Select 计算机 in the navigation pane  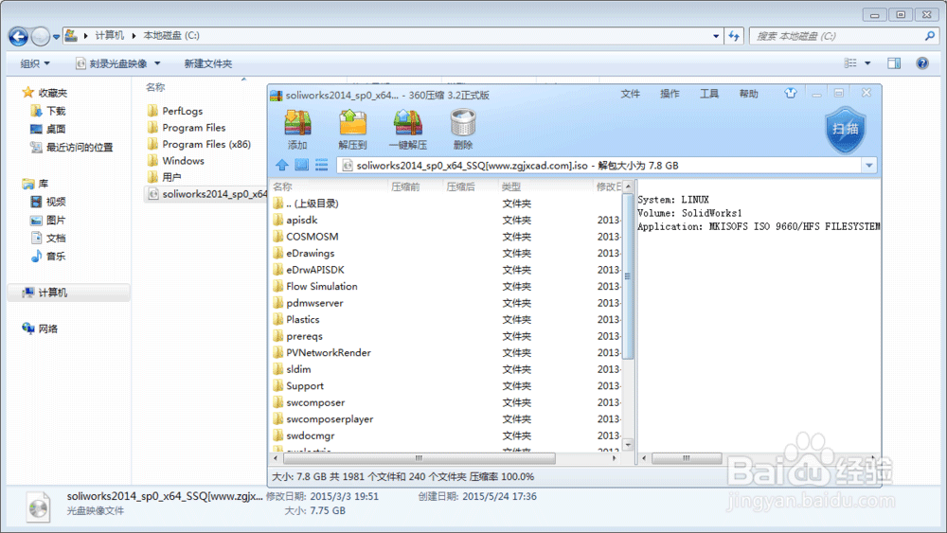[x=69, y=293]
